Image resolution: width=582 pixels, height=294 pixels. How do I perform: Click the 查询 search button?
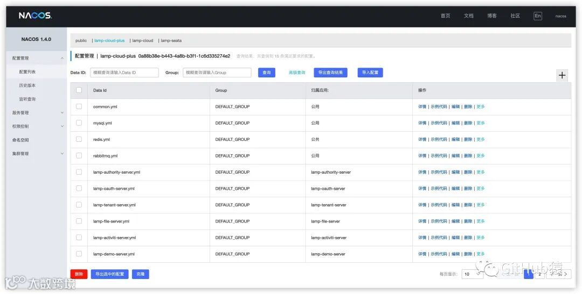(267, 73)
